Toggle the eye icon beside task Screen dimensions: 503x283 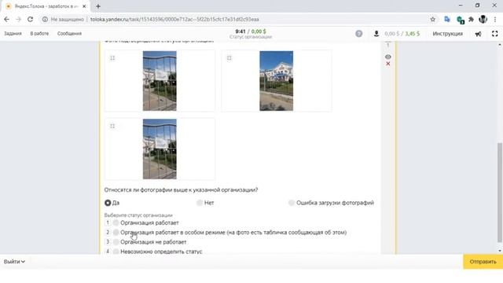click(387, 57)
